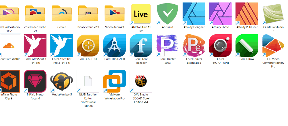Open the PinnacleStudio19 folder

(x=88, y=13)
